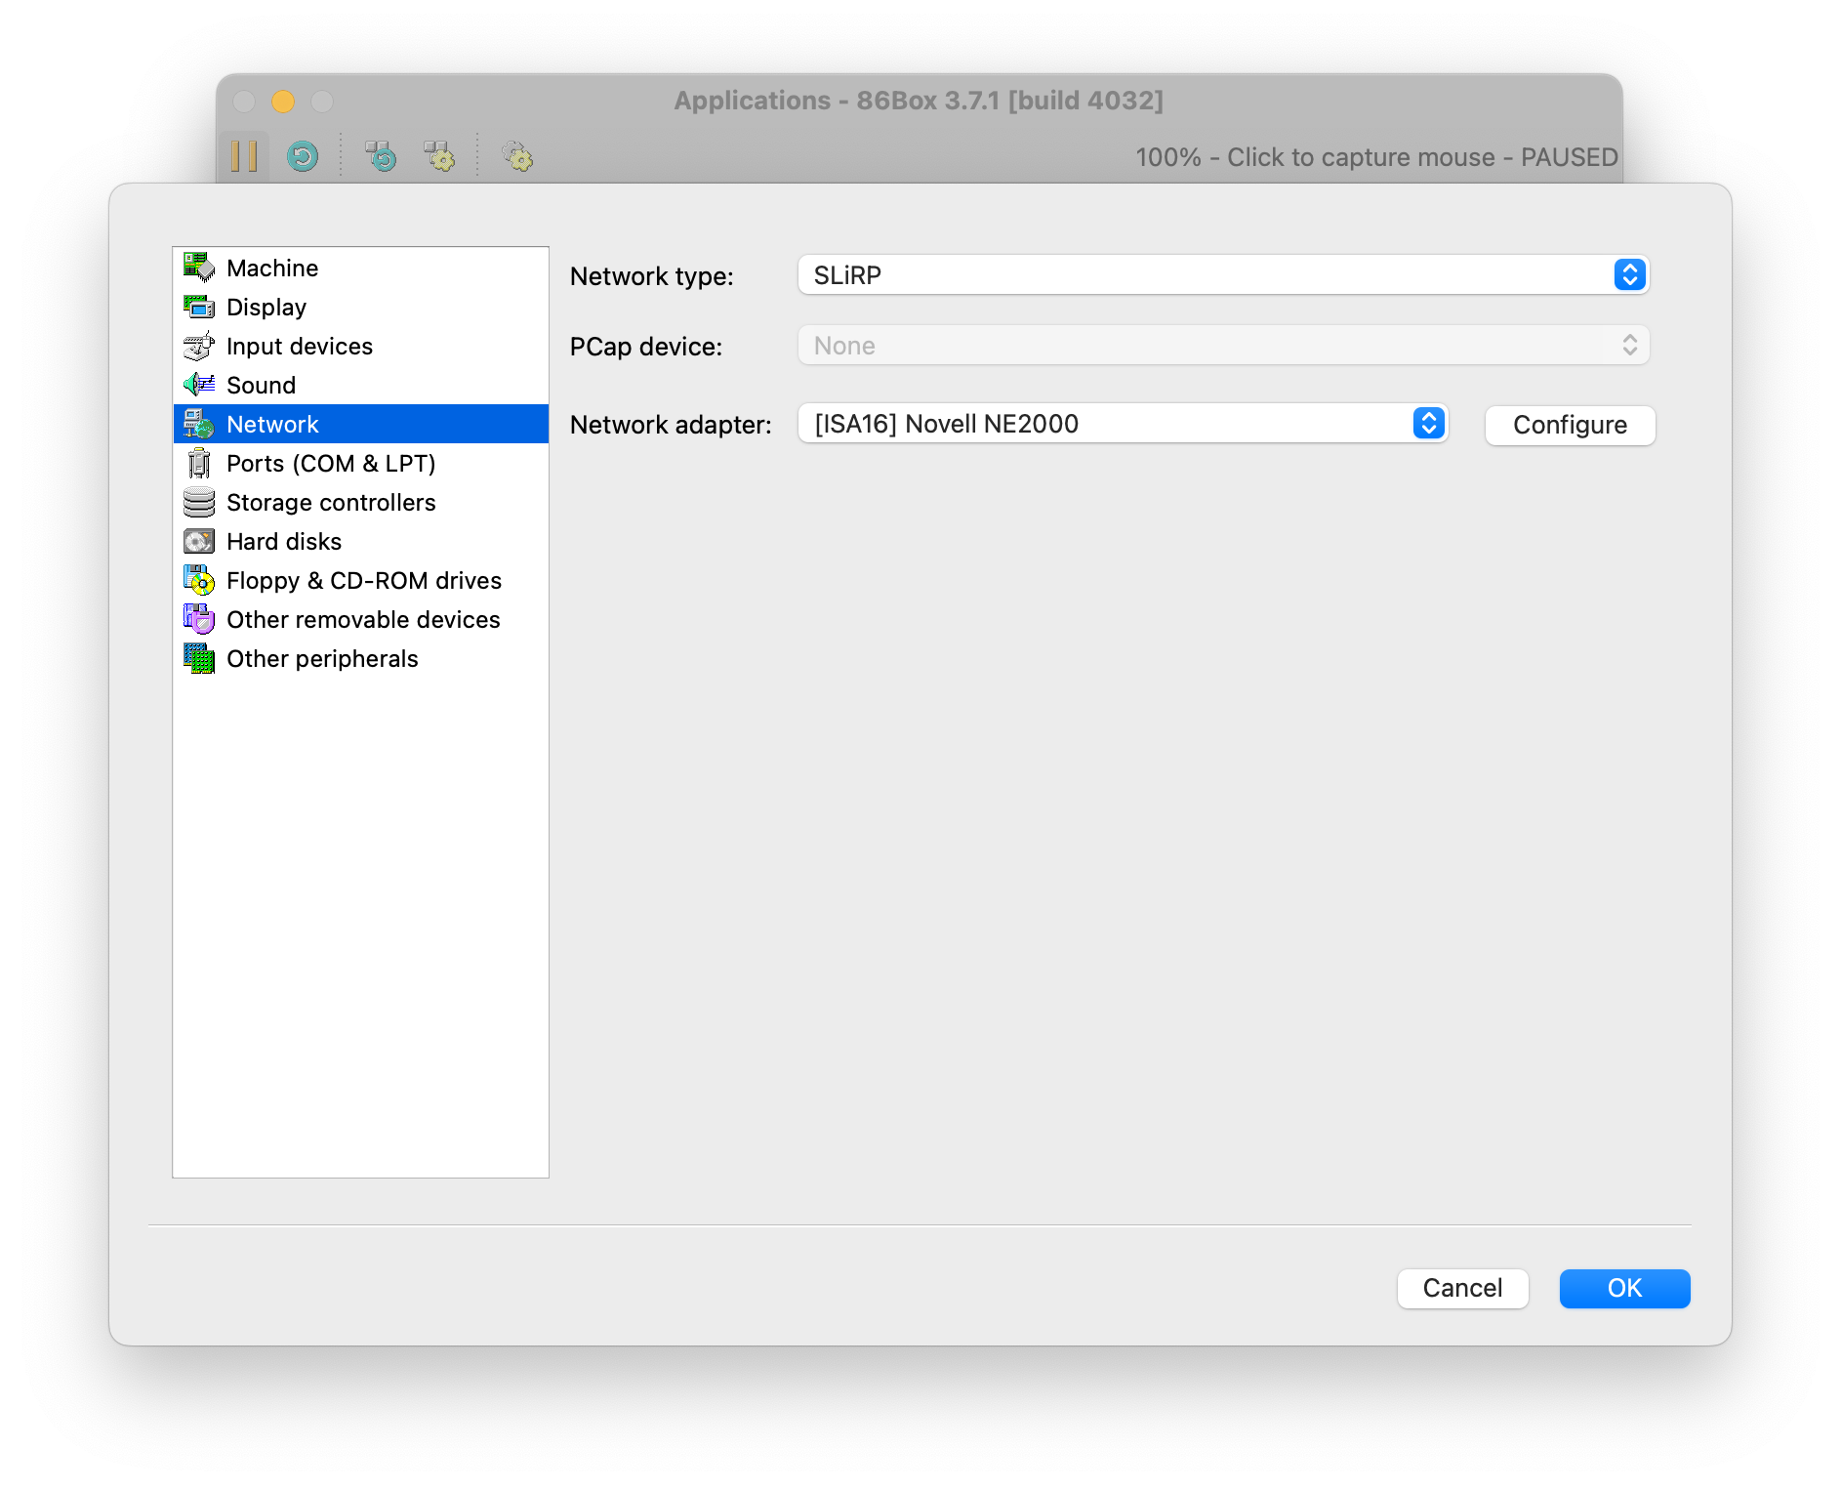1841x1490 pixels.
Task: Click Configure for the network adapter
Action: [x=1570, y=425]
